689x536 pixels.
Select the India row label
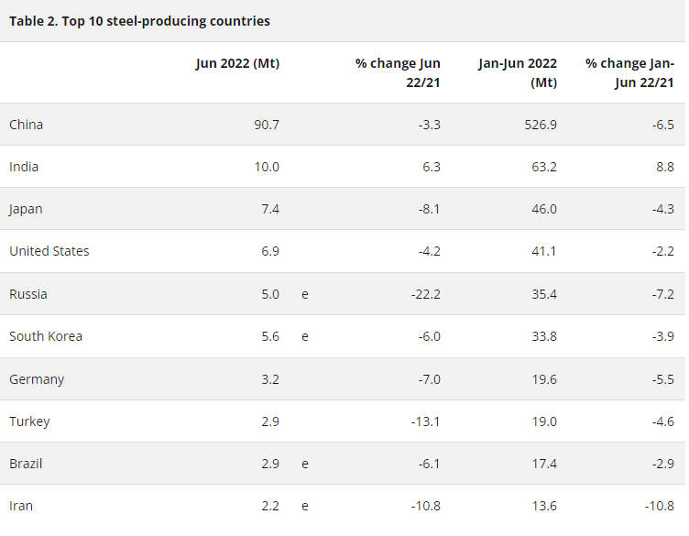[24, 167]
